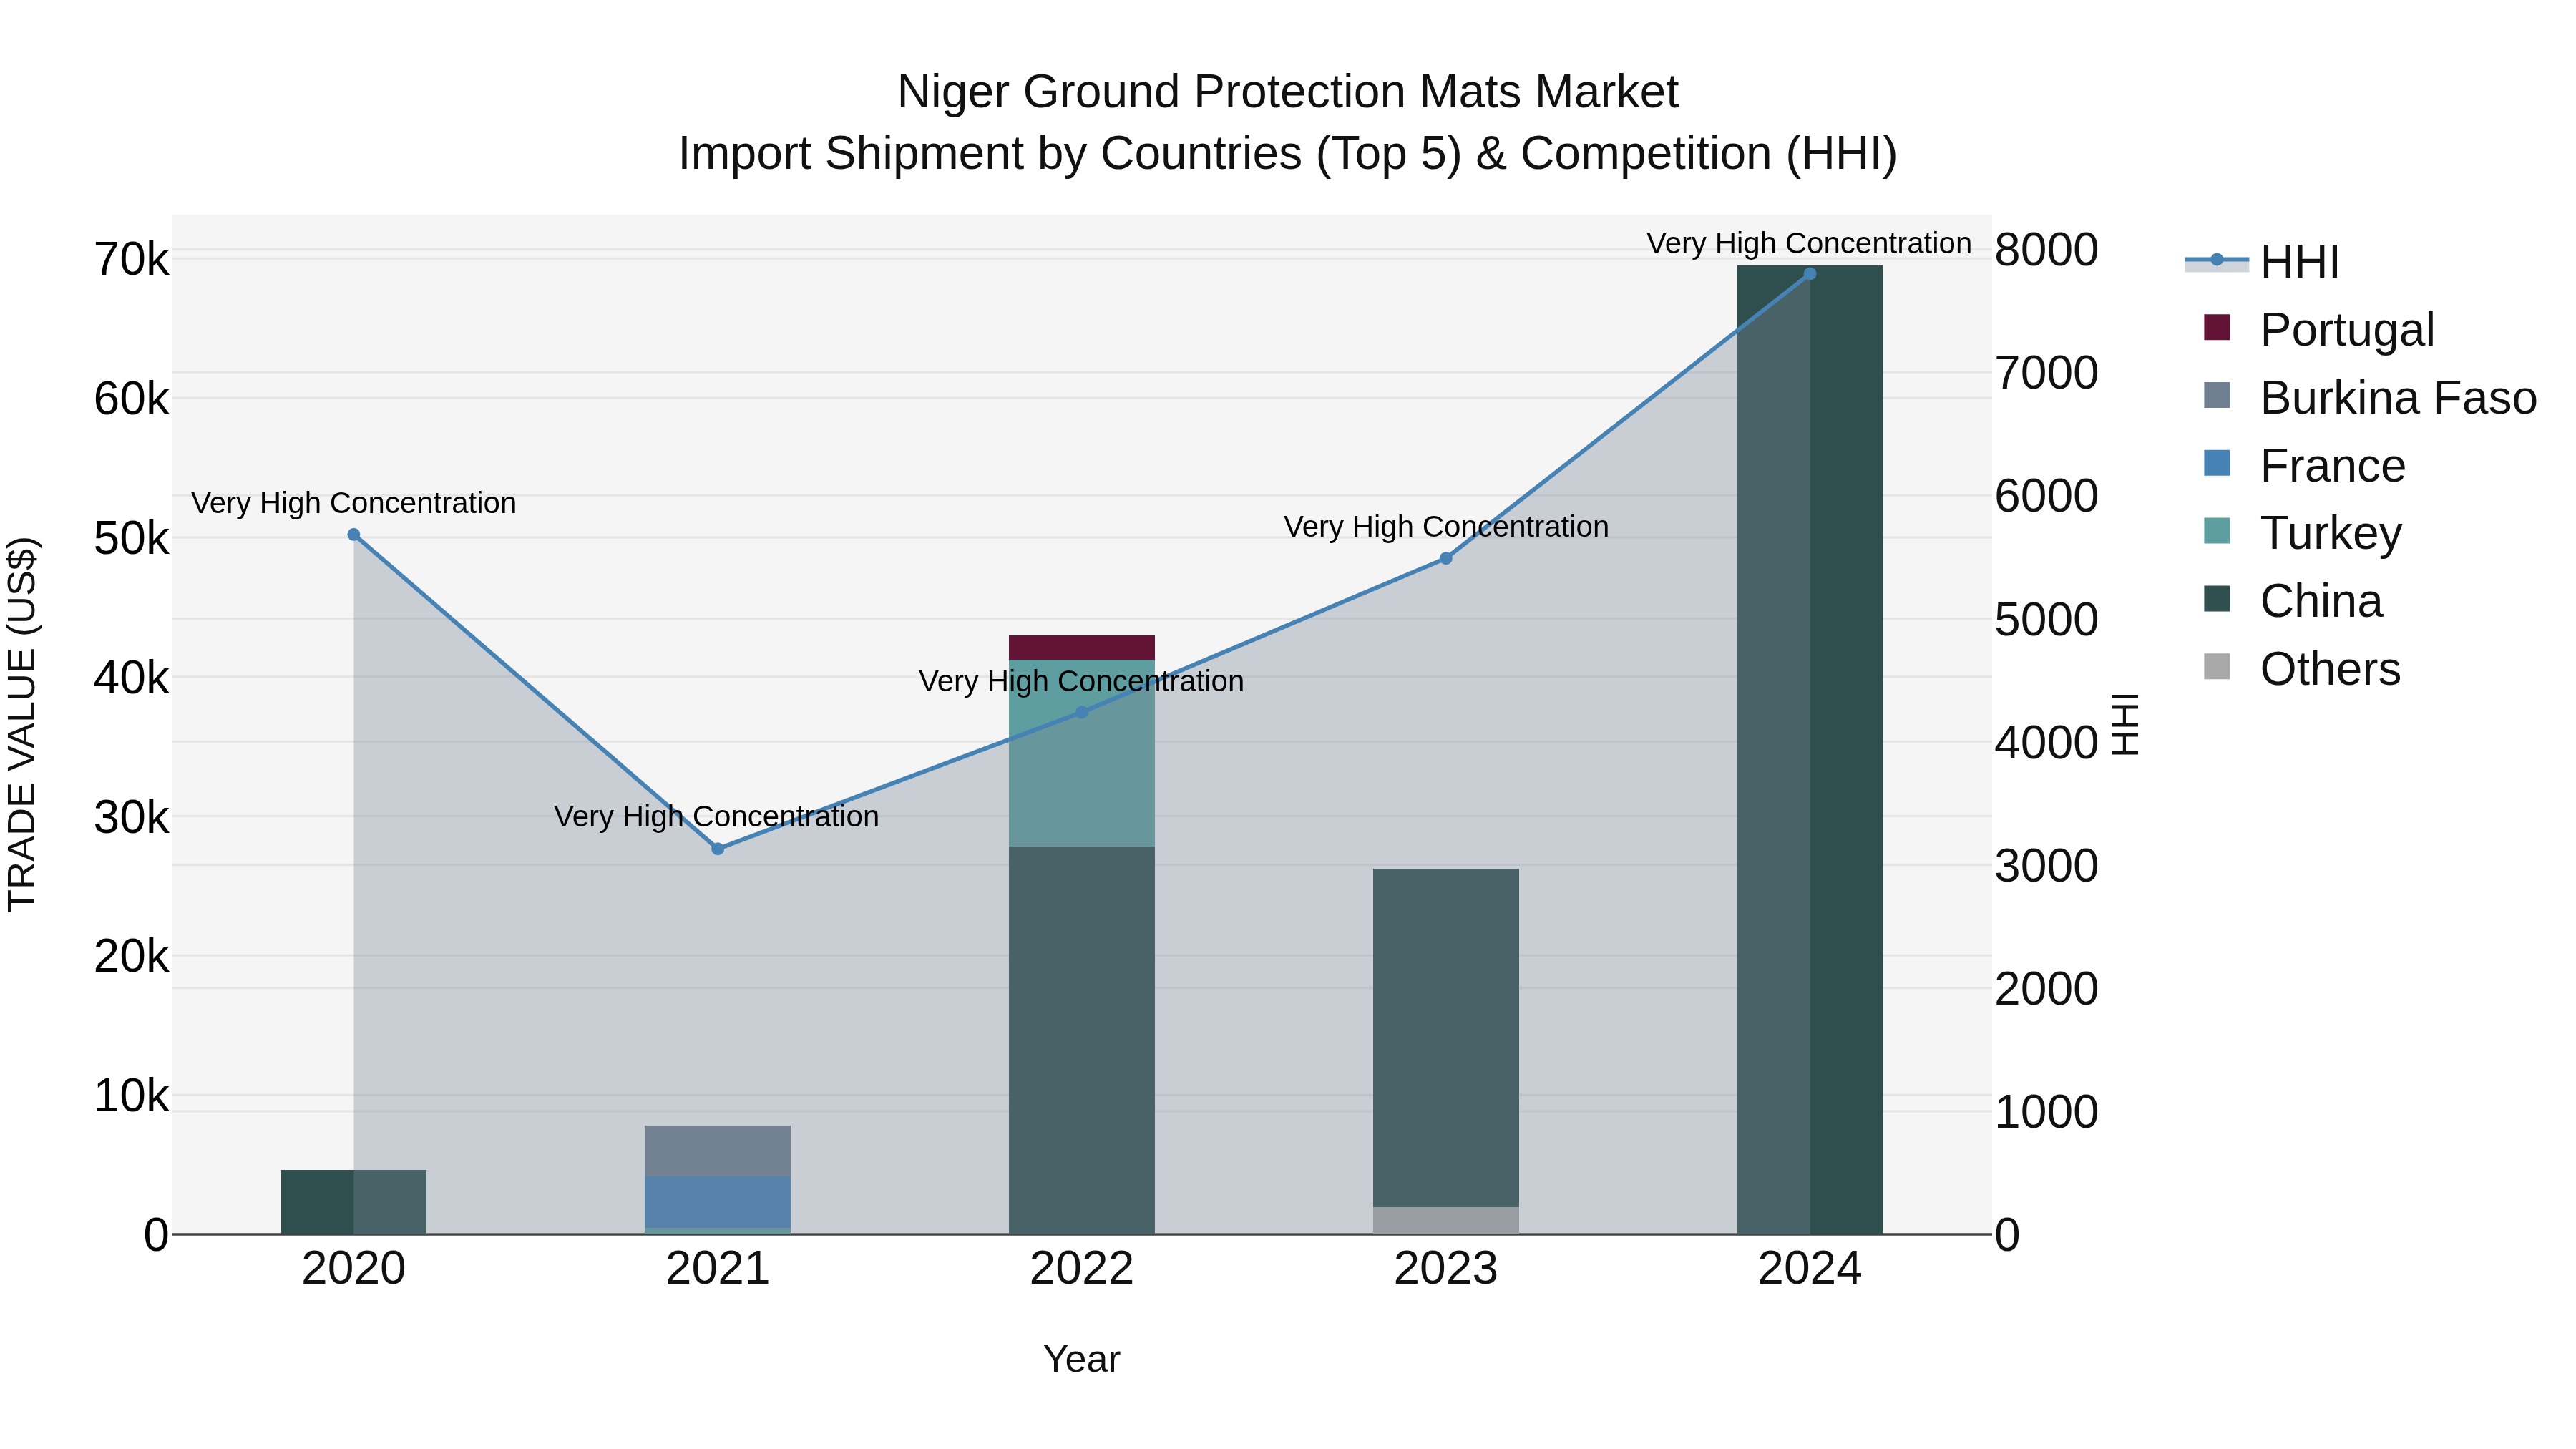Select the 2024 HHI data point

(1810, 274)
